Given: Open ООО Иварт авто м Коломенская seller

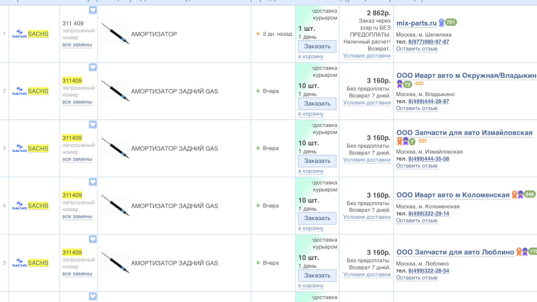Looking at the screenshot, I should point(453,195).
